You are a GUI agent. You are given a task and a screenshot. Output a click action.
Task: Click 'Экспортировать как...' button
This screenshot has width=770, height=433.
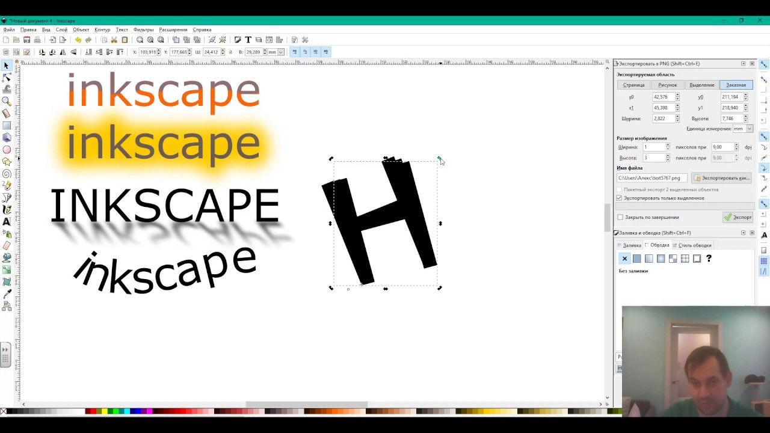pyautogui.click(x=721, y=178)
